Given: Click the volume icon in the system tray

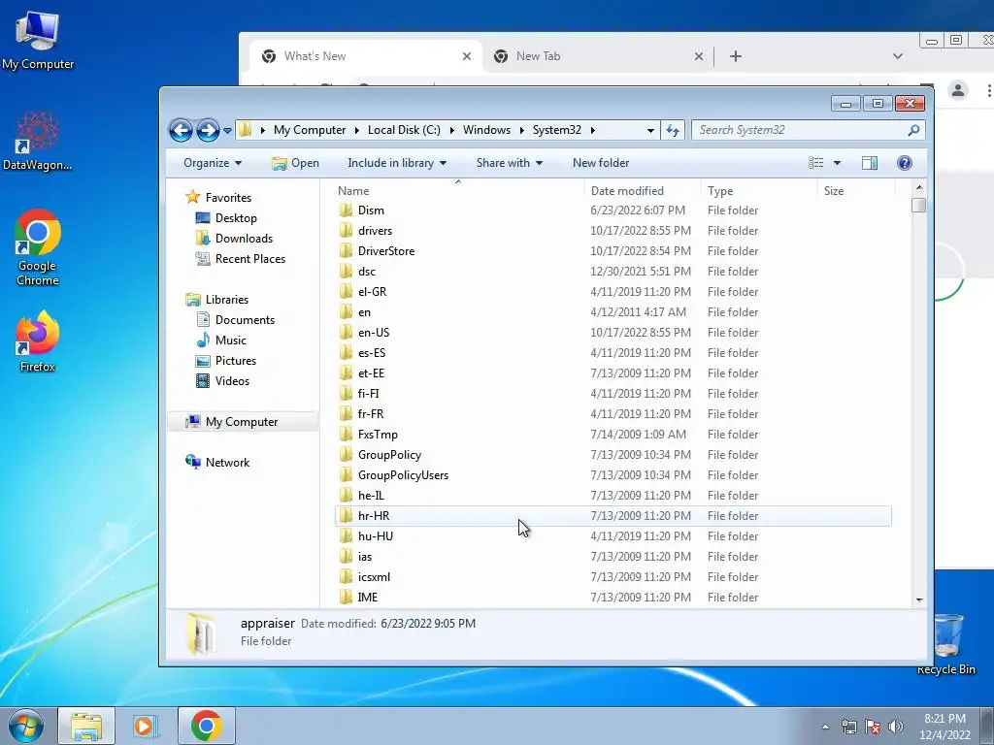Looking at the screenshot, I should click(896, 727).
